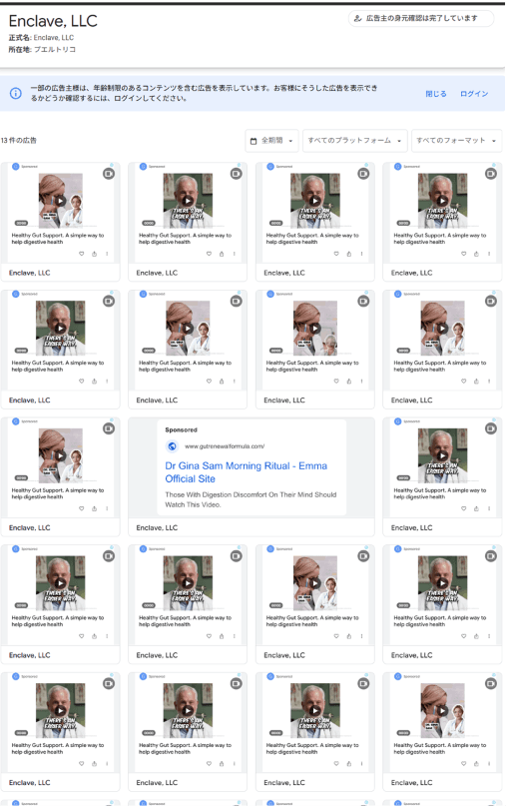Click the Enclave, LLC label under the Dr Gina Sam text ad
The height and width of the screenshot is (806, 506).
tap(157, 528)
